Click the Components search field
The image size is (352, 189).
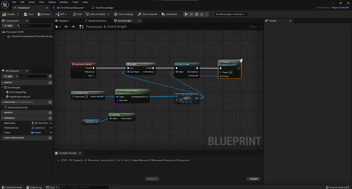point(34,25)
